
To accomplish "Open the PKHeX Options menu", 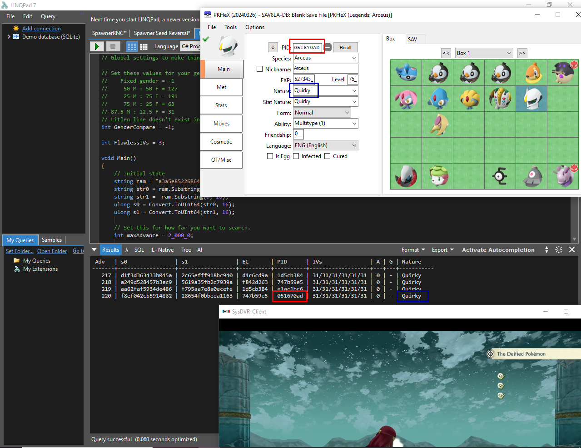I will 255,27.
